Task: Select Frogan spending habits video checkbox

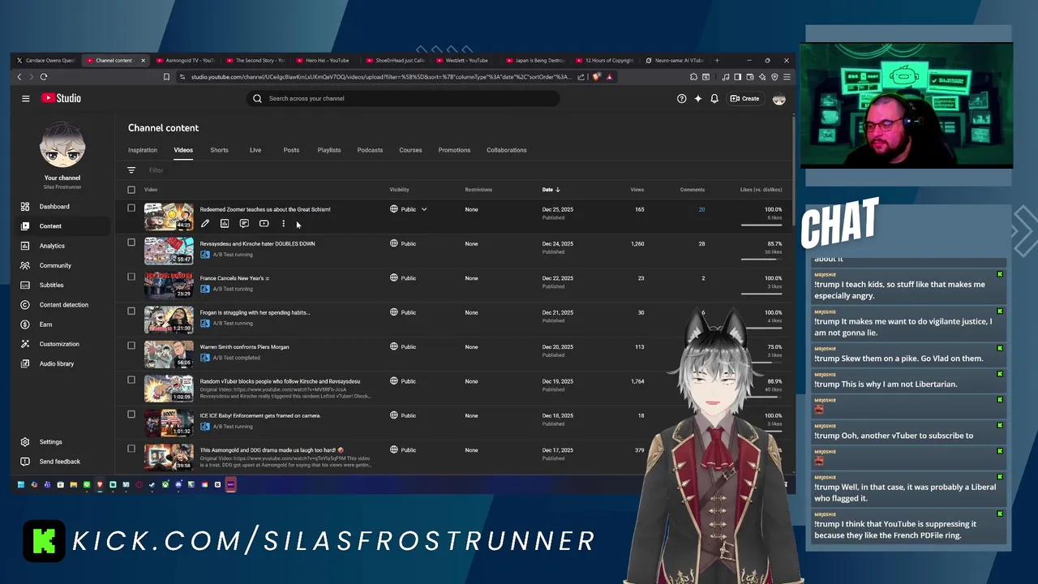Action: (131, 311)
